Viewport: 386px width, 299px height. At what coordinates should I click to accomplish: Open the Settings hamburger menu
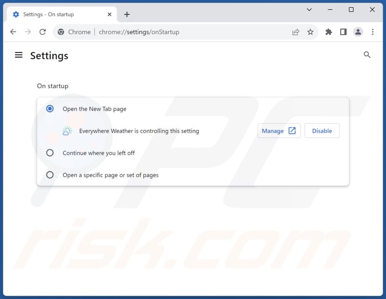coord(19,55)
